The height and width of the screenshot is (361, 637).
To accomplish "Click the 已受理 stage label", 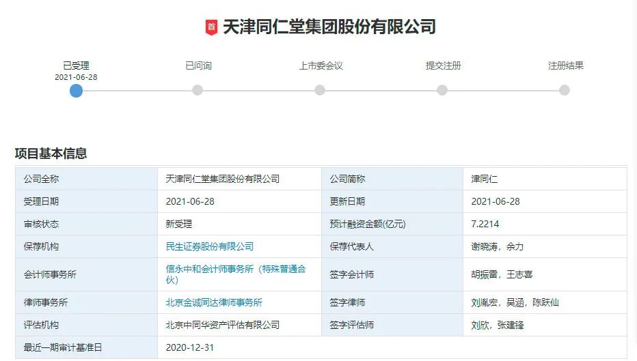I will point(76,66).
